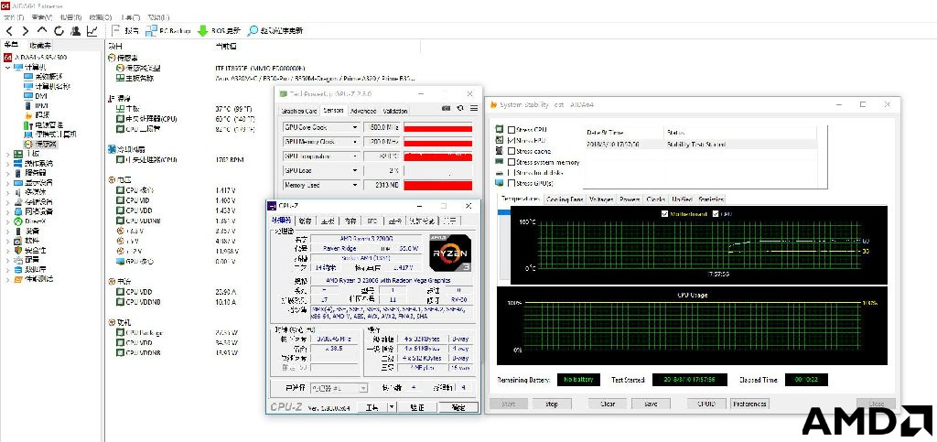Enable the Stress CPU checkbox
This screenshot has width=937, height=442.
pos(512,130)
